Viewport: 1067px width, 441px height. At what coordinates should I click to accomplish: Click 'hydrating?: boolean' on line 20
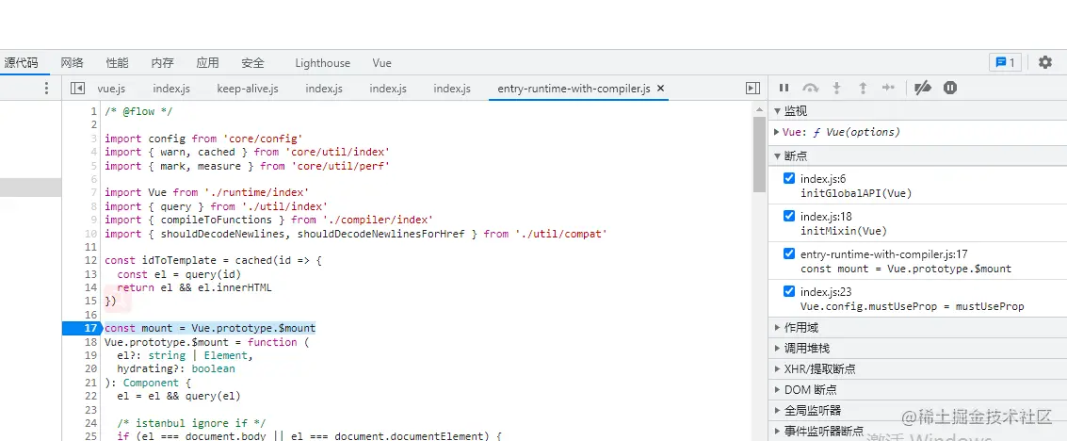176,368
